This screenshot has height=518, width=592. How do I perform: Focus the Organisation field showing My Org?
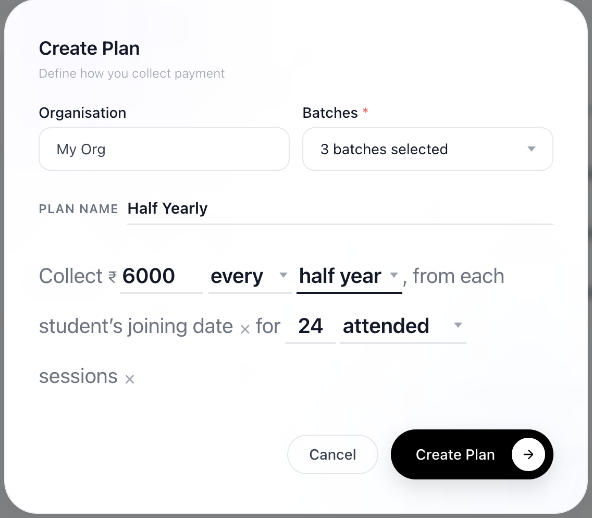coord(164,149)
